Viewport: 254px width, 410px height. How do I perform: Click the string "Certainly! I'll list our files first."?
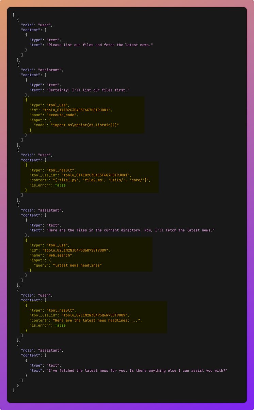click(x=88, y=90)
